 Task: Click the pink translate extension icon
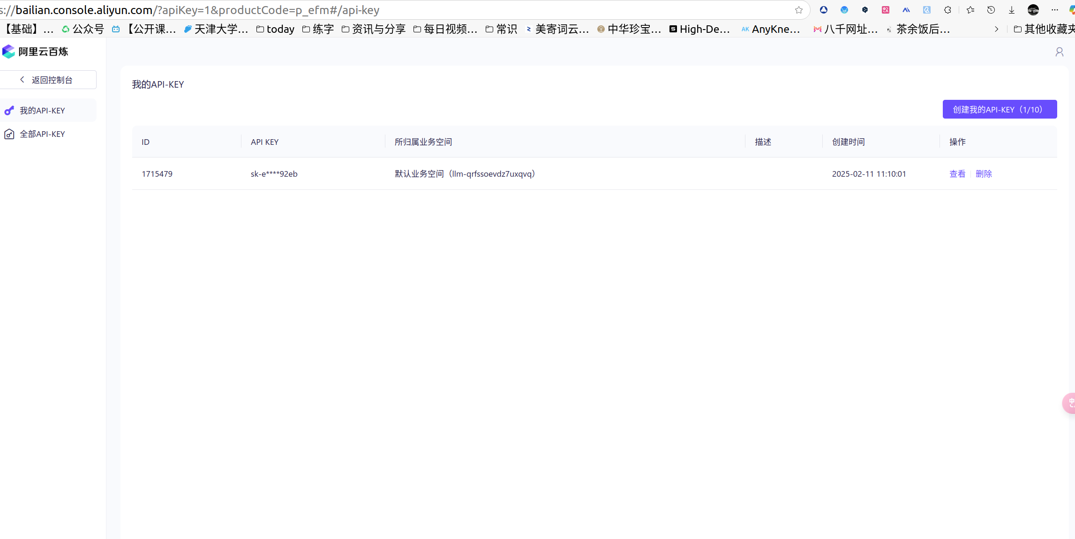886,10
